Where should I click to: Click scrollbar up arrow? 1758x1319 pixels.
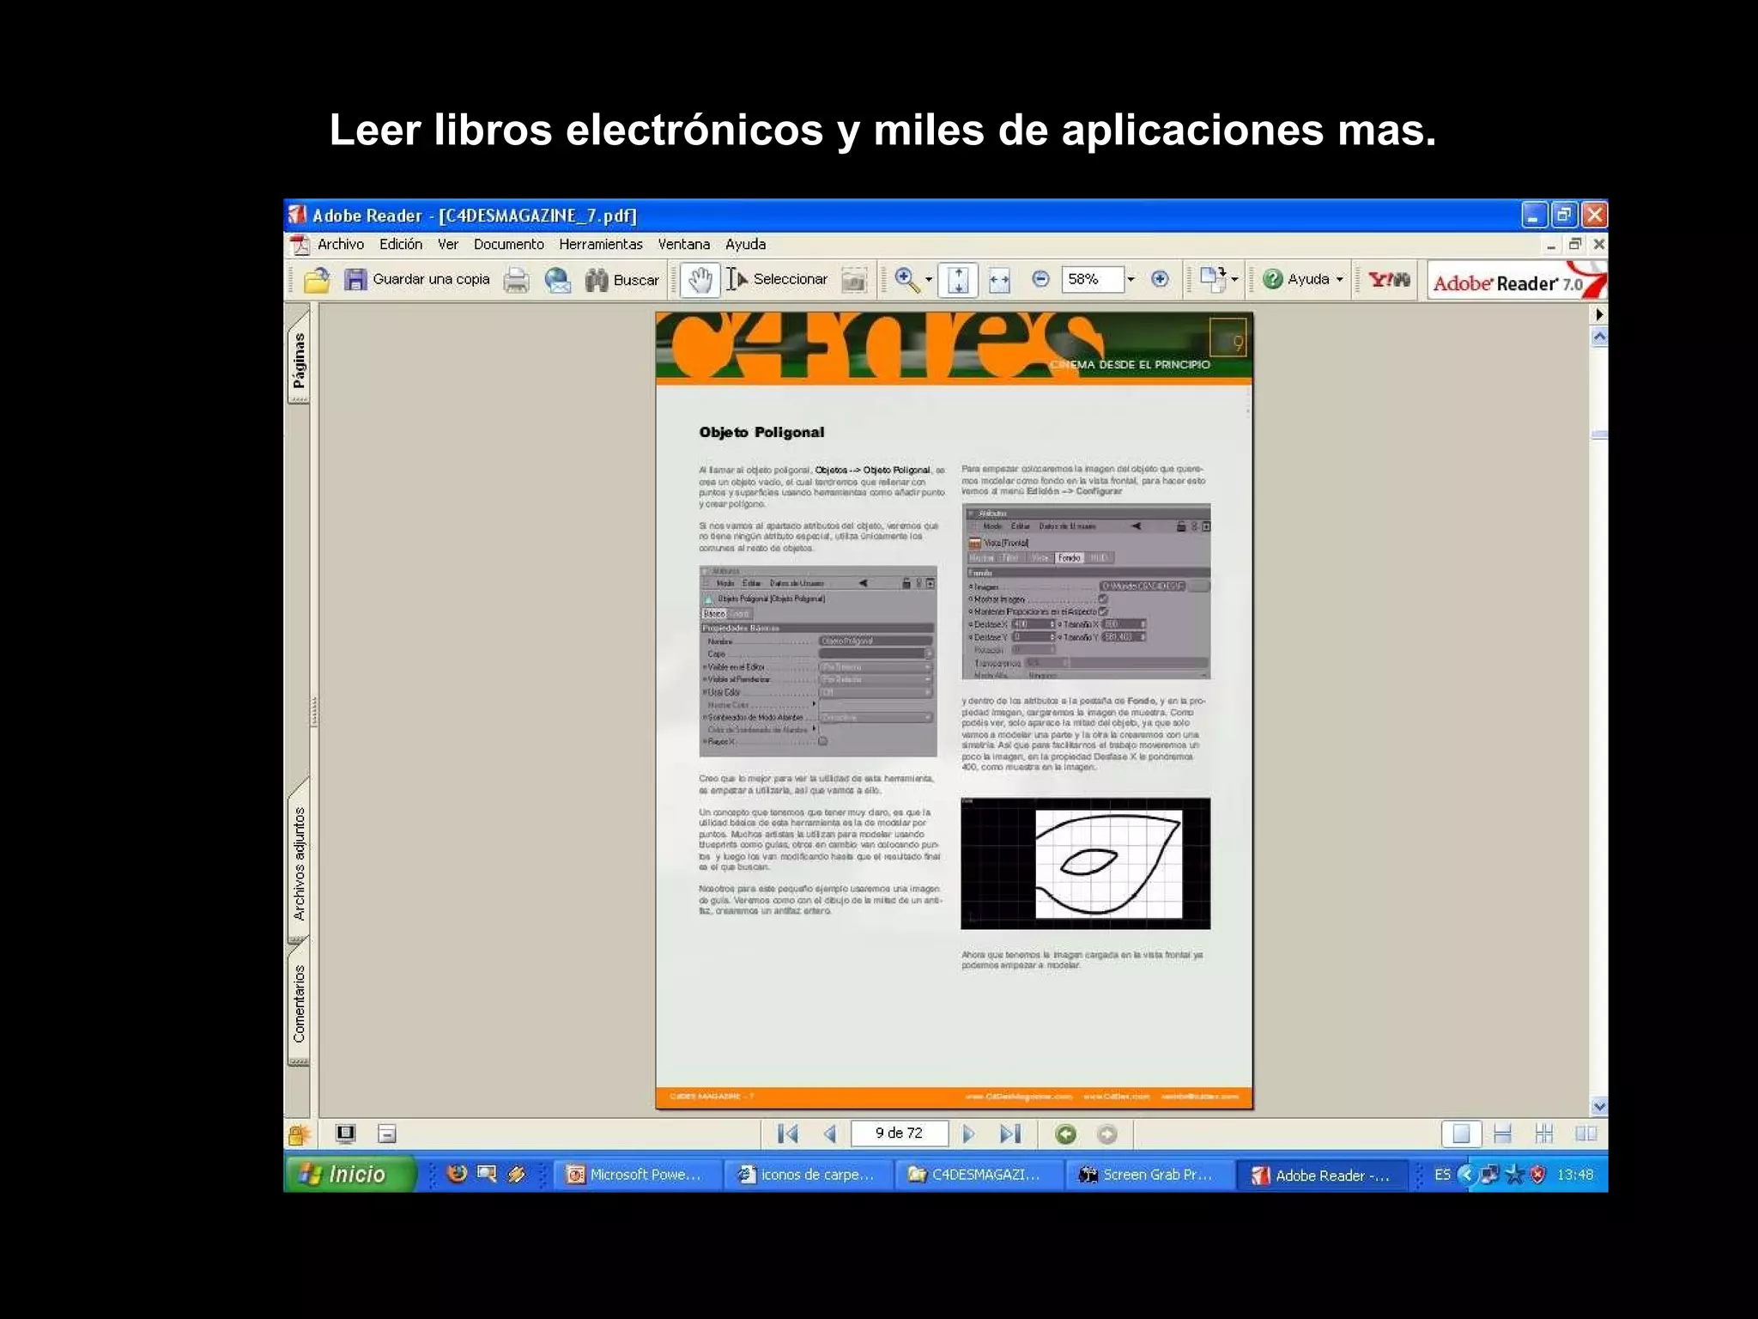click(1599, 337)
